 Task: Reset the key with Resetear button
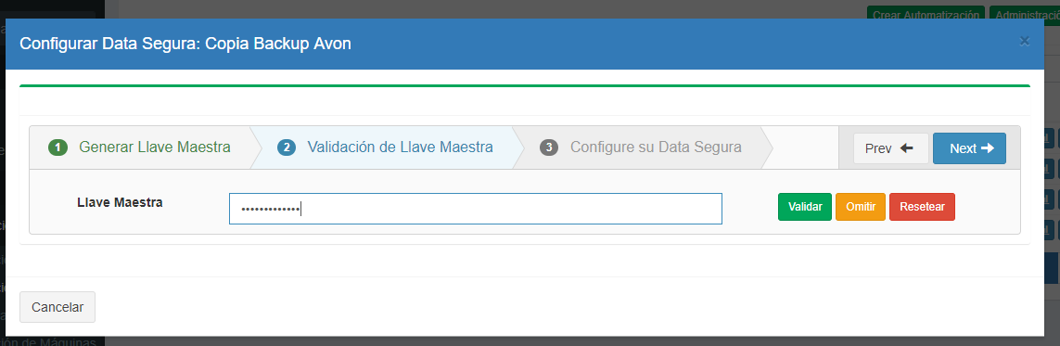pyautogui.click(x=922, y=207)
